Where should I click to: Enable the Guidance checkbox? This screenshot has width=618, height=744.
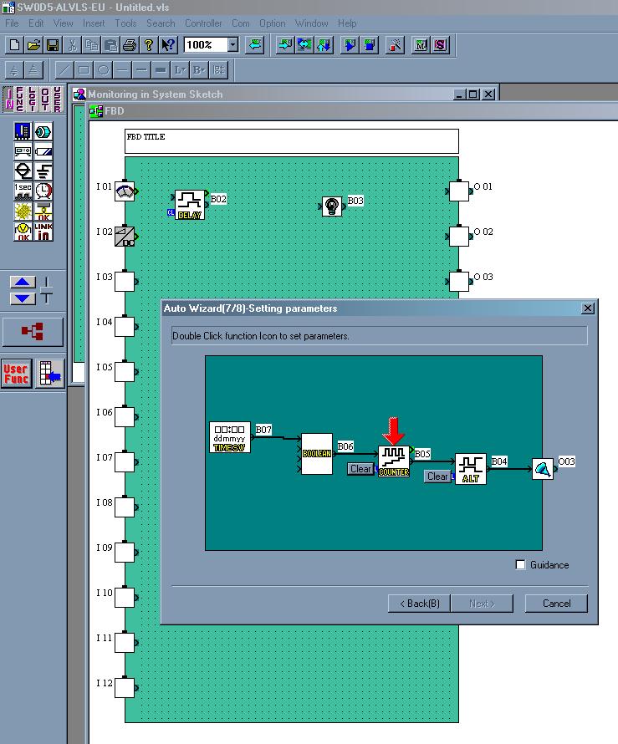pyautogui.click(x=521, y=565)
